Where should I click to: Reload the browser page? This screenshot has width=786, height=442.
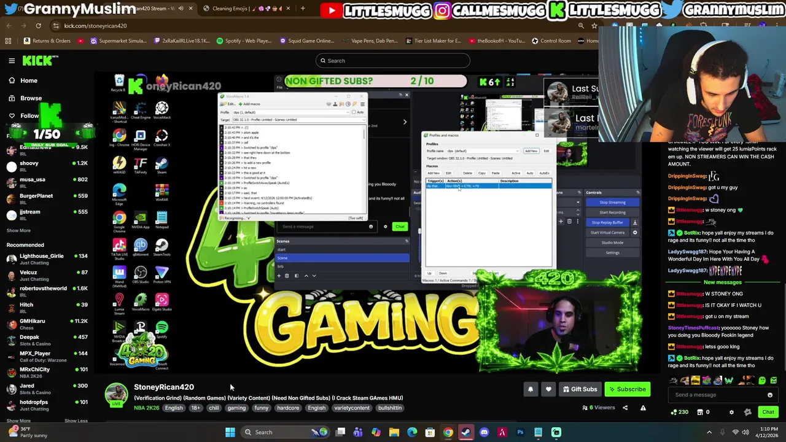(38, 26)
